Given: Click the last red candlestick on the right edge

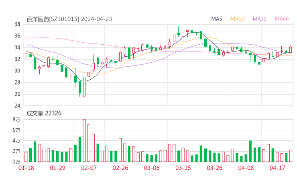Looking at the screenshot, I should (291, 50).
